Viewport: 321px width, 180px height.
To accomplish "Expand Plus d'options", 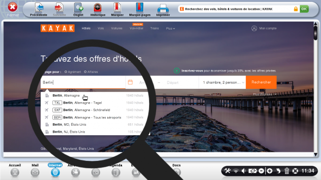I will [x=265, y=94].
